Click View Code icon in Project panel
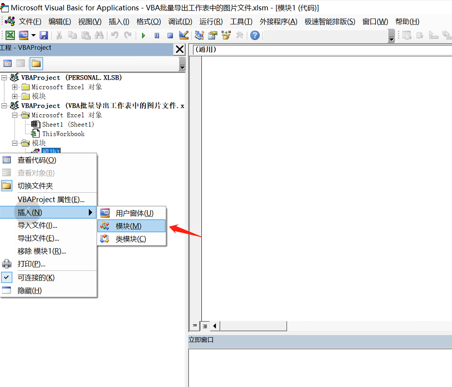Screen dimensions: 452x387 click(7, 63)
